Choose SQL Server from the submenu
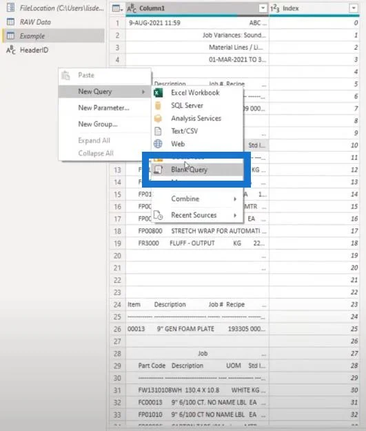Screen dimensions: 366x431 click(197, 106)
